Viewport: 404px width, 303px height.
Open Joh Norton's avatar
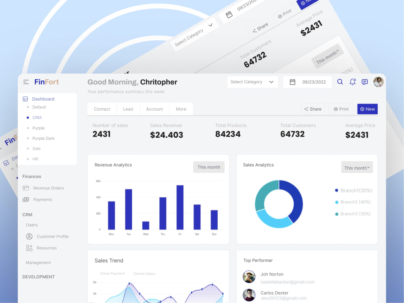pyautogui.click(x=249, y=277)
